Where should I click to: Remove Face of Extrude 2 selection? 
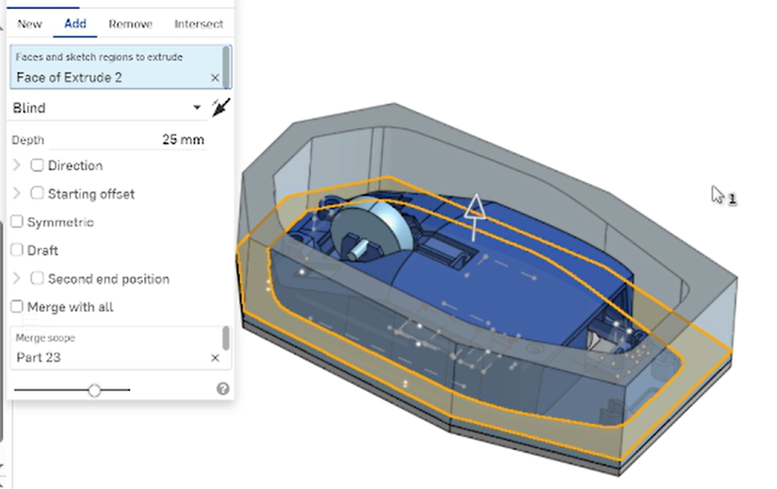(x=215, y=78)
